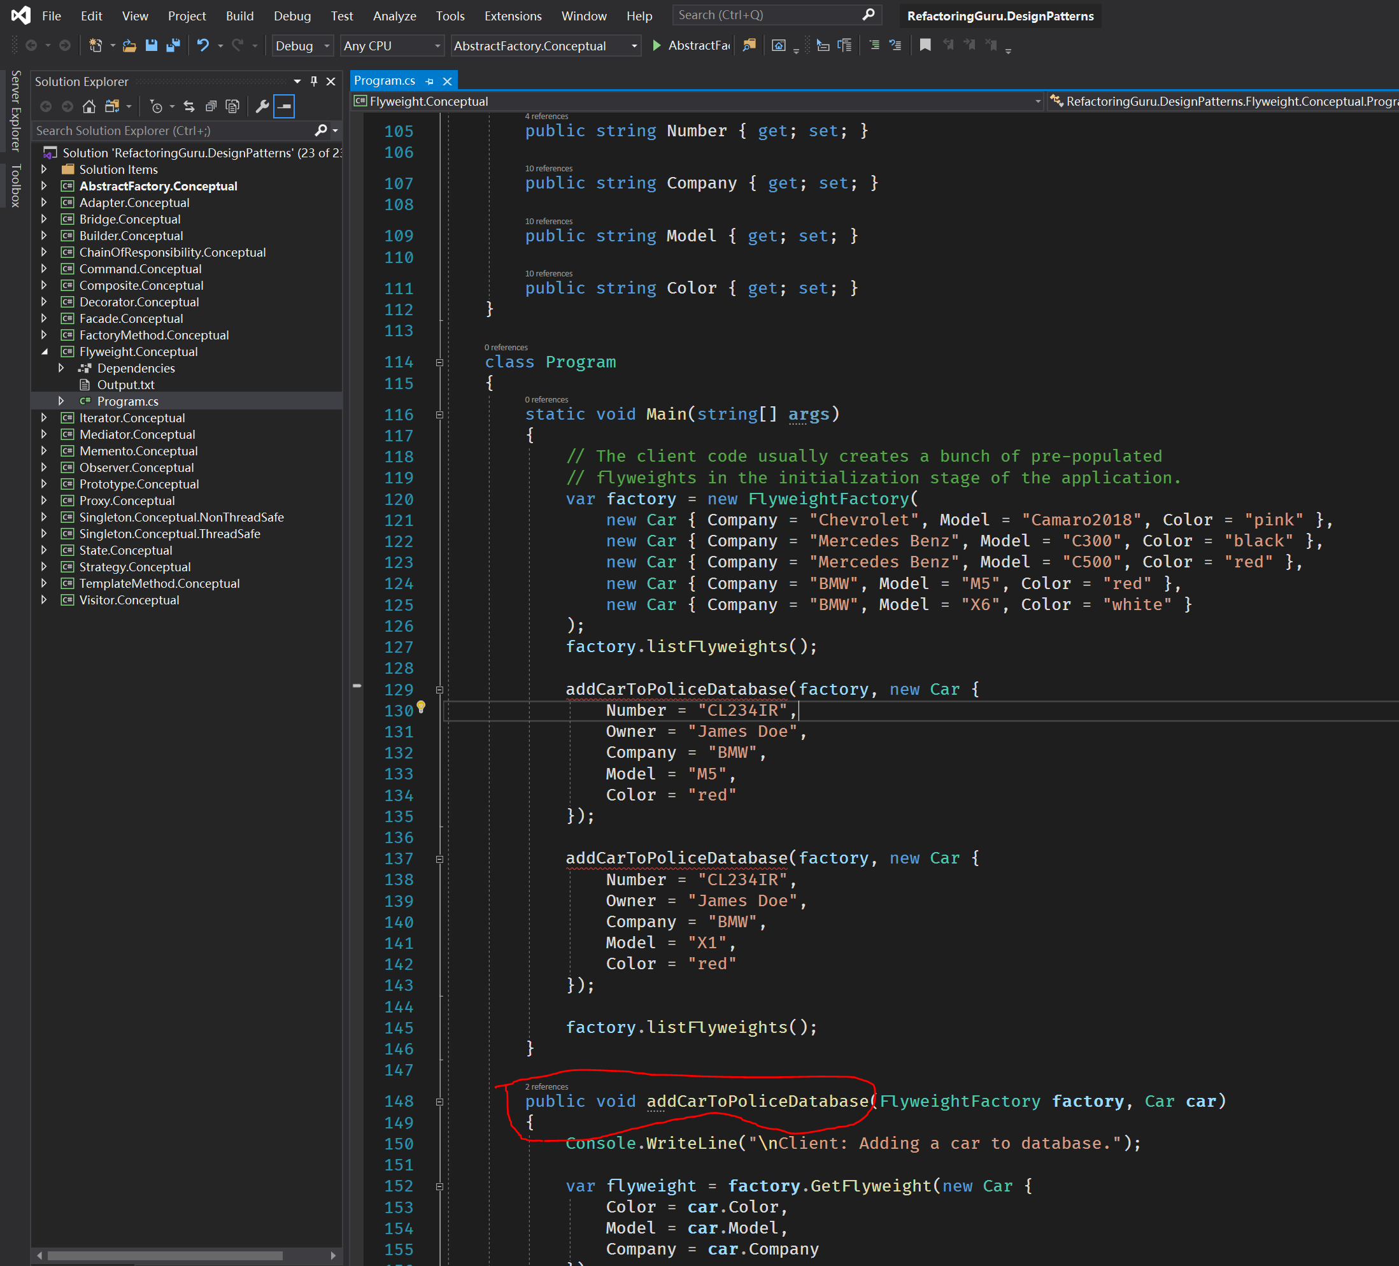1399x1266 pixels.
Task: Toggle the Preview Selected Items button
Action: tap(284, 106)
